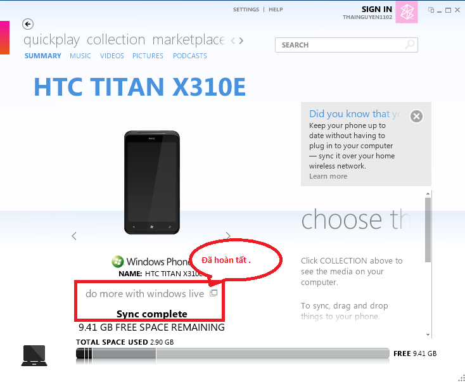Click the computer device icon
465x382 pixels.
click(x=34, y=355)
